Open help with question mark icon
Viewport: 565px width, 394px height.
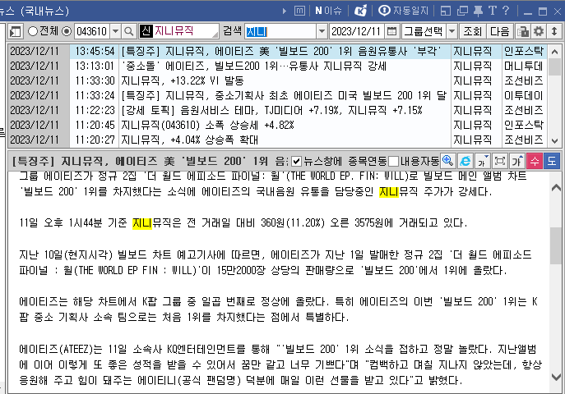click(x=506, y=11)
